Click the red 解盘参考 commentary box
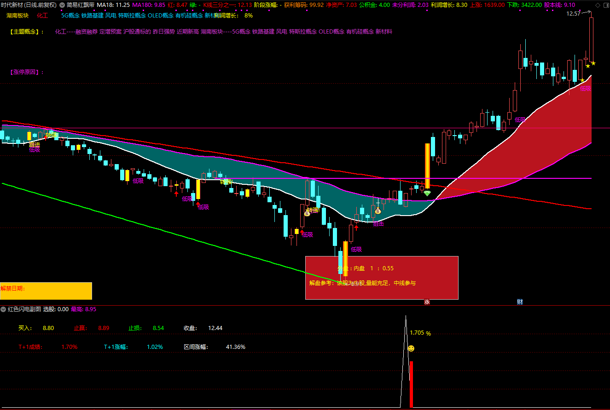Image resolution: width=610 pixels, height=410 pixels. point(382,278)
